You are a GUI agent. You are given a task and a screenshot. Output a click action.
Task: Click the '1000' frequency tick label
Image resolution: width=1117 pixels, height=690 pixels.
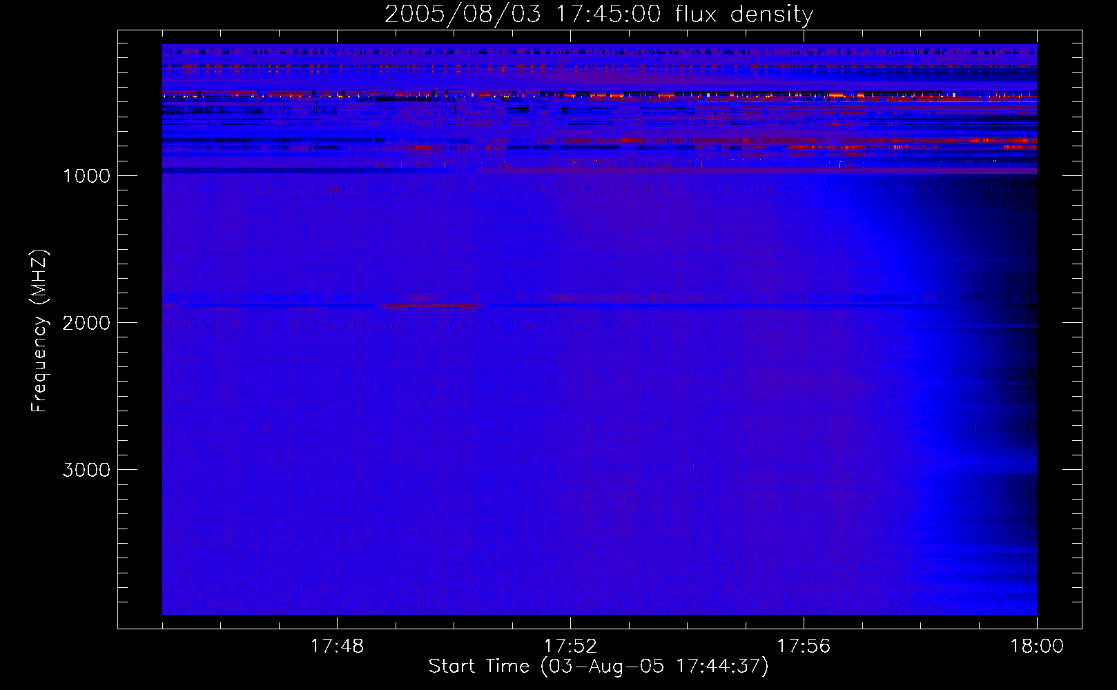pyautogui.click(x=86, y=176)
